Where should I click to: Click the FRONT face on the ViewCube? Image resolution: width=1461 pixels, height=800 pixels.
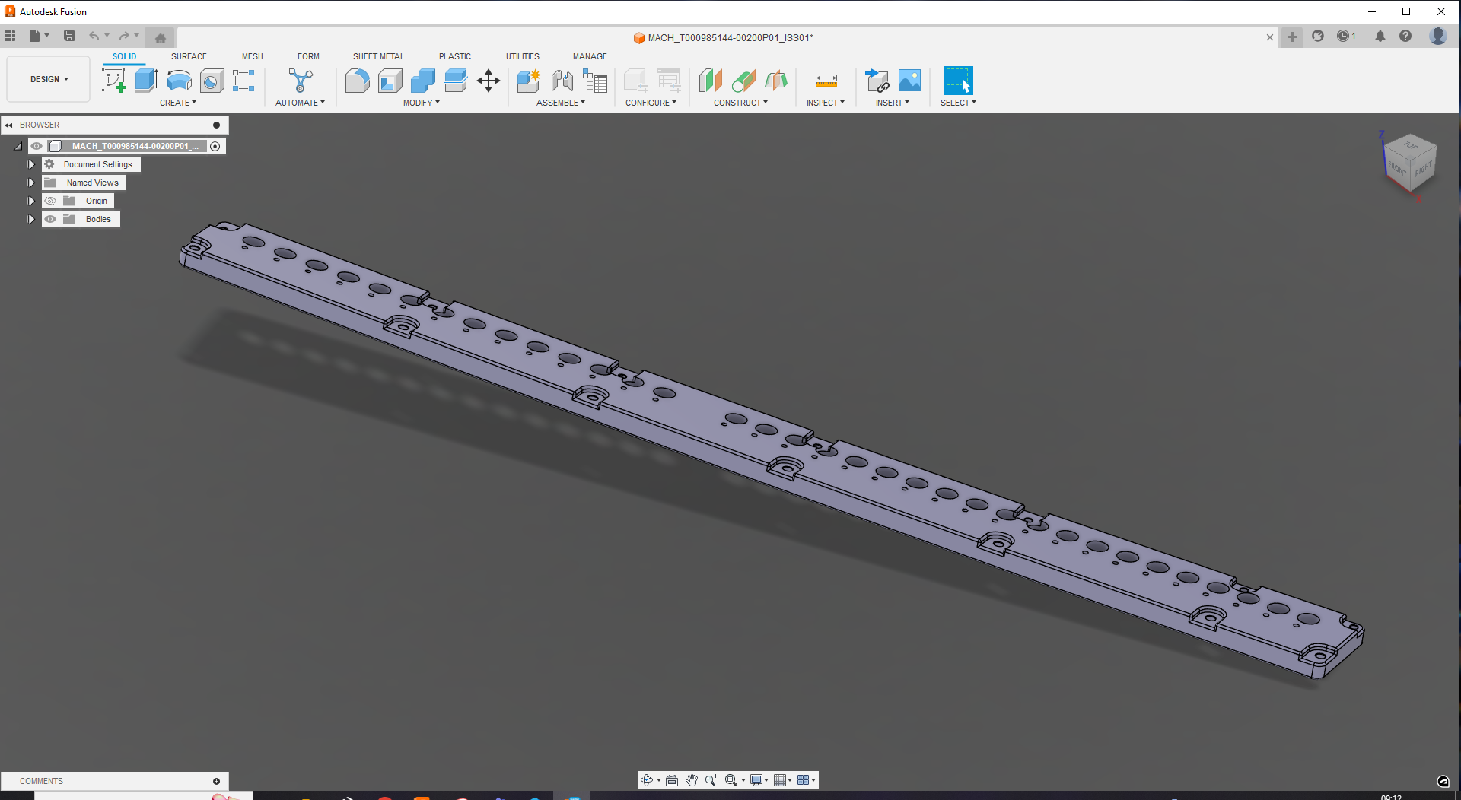(1398, 167)
